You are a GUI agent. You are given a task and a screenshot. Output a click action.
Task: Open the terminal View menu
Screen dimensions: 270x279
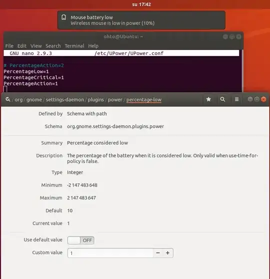click(x=36, y=46)
